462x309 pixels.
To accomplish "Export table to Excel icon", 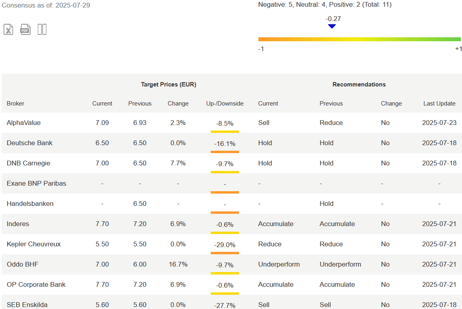I will click(x=8, y=29).
